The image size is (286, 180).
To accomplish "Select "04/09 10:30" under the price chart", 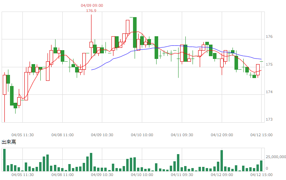I will click(x=102, y=135).
